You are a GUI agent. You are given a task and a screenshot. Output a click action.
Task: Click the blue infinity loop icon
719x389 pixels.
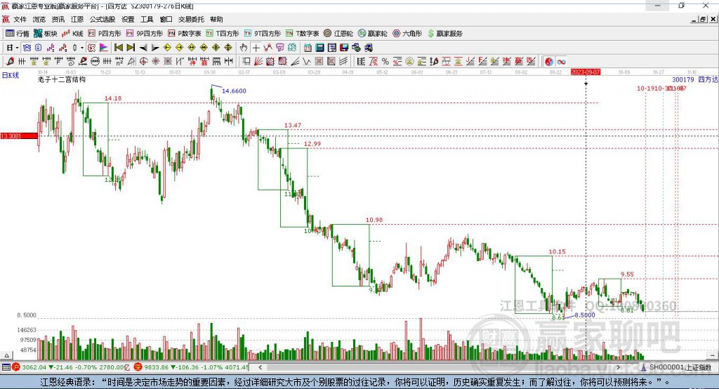[561, 61]
